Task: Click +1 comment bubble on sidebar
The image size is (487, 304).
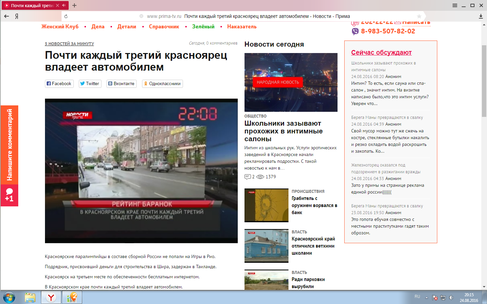Action: point(9,195)
